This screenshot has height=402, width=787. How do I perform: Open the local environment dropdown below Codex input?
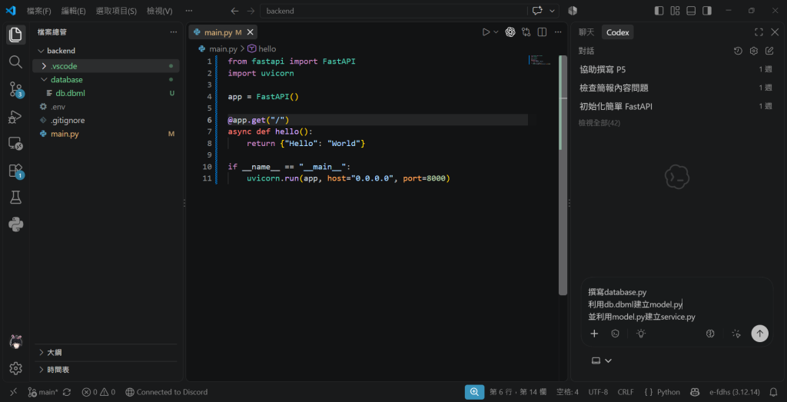click(x=602, y=360)
